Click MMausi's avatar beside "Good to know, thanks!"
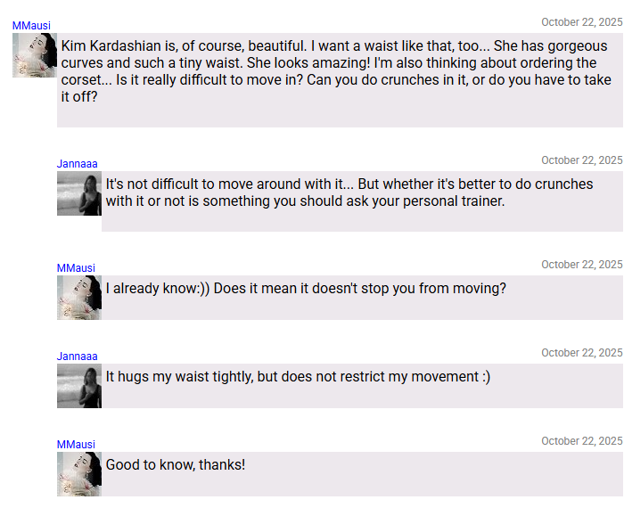Screen dimensions: 624x508 79,474
